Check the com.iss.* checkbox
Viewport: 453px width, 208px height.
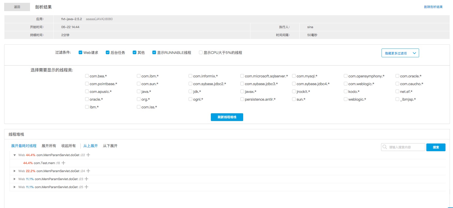point(139,107)
